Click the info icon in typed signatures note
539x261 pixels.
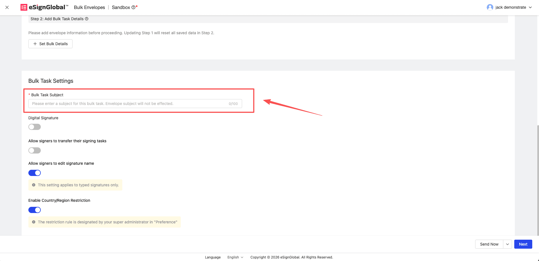click(34, 185)
